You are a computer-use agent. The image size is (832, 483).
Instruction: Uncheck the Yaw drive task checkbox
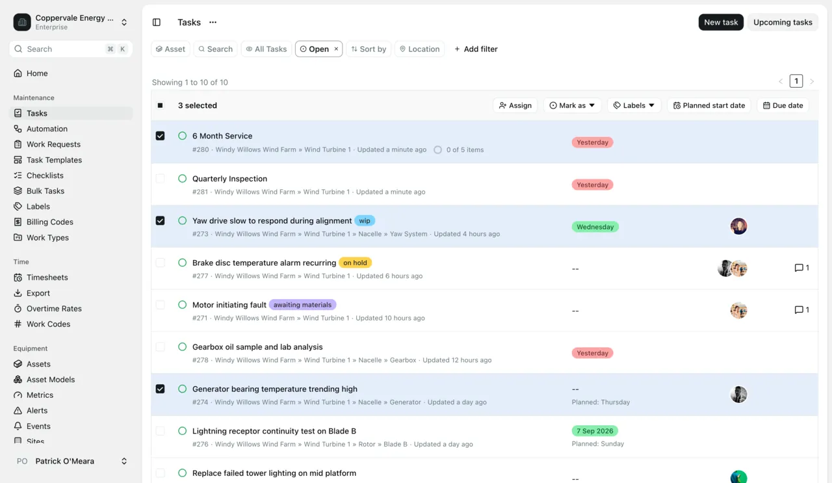point(160,220)
